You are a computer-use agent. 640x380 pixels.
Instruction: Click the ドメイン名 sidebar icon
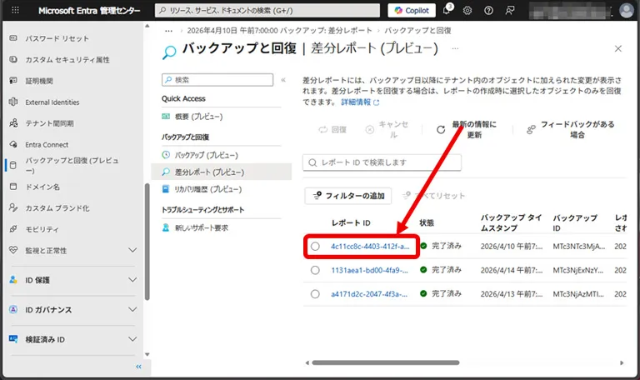(13, 187)
